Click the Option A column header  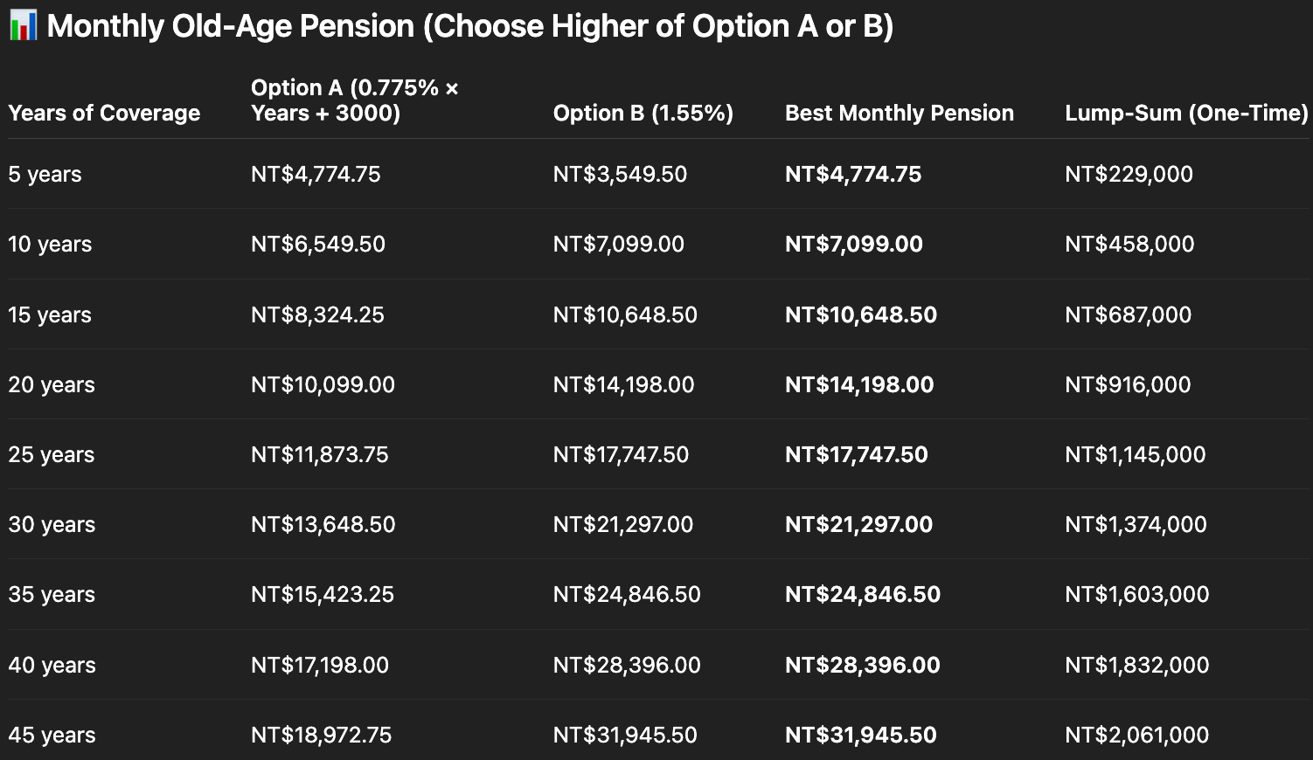tap(355, 100)
